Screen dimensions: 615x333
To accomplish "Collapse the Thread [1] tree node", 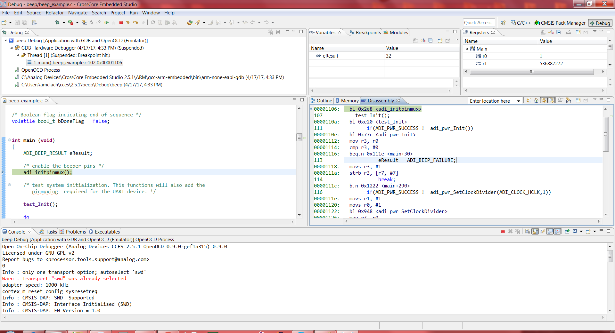I will (x=18, y=55).
